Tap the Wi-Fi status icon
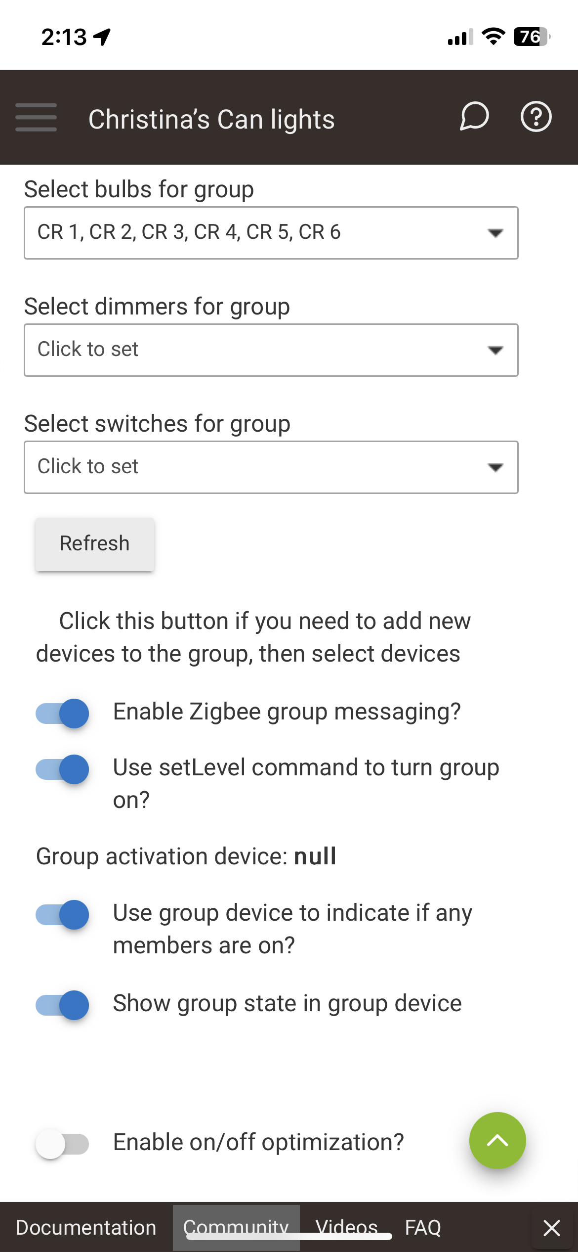 pos(493,37)
